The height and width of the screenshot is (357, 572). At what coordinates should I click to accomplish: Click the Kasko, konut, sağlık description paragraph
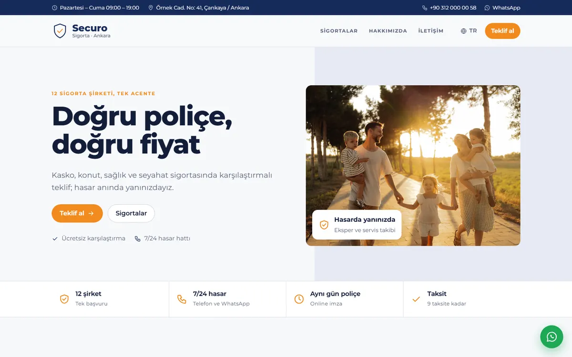tap(162, 181)
